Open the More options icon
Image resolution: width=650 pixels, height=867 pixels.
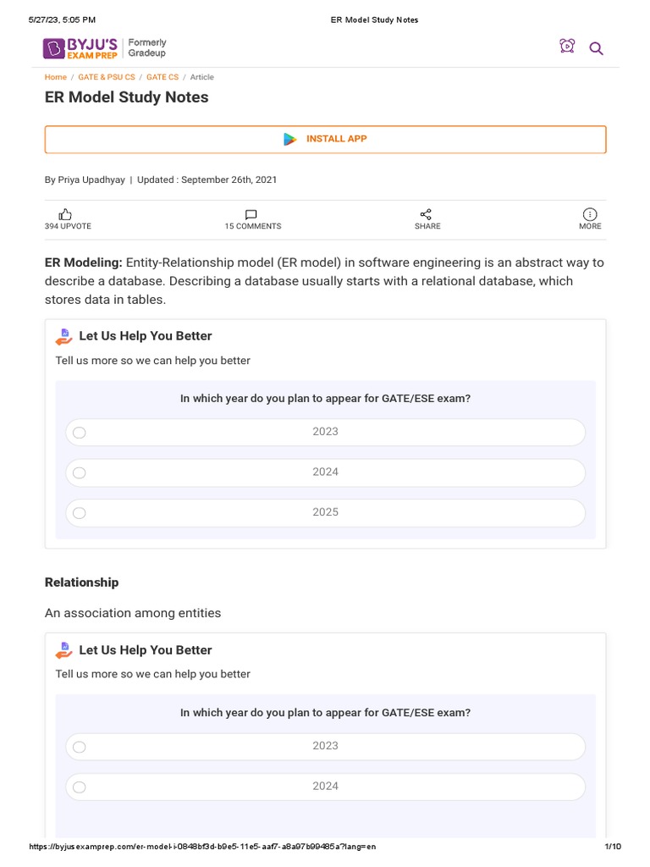[590, 214]
